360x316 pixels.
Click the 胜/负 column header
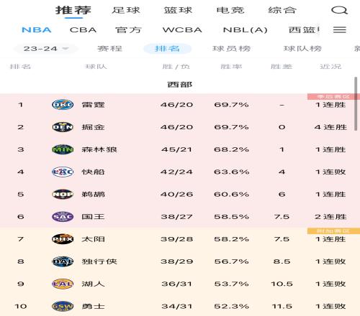[x=176, y=66]
